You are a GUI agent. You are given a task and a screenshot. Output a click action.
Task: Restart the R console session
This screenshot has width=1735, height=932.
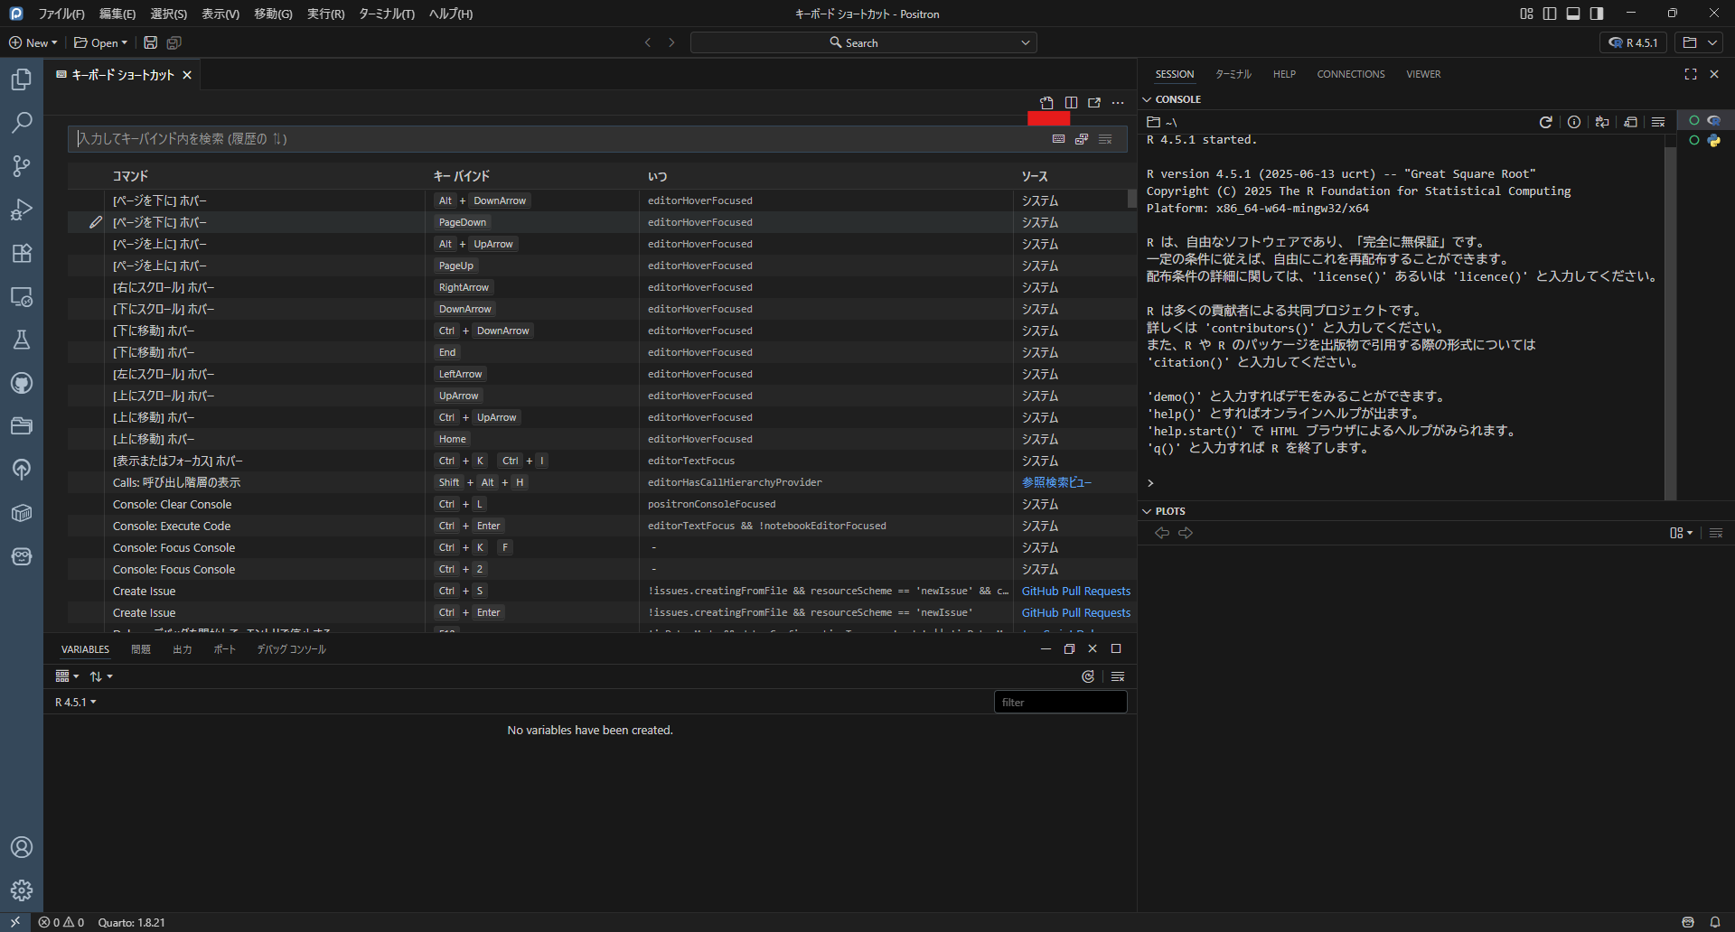pos(1546,122)
